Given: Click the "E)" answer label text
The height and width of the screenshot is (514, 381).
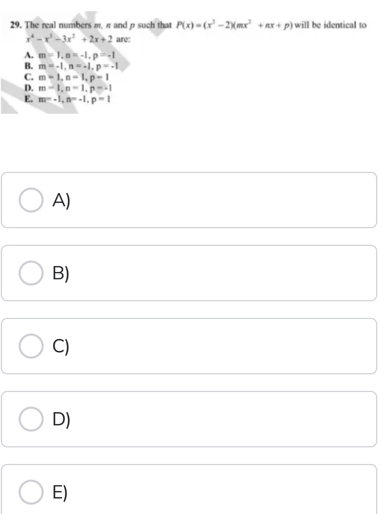Looking at the screenshot, I should [x=60, y=493].
